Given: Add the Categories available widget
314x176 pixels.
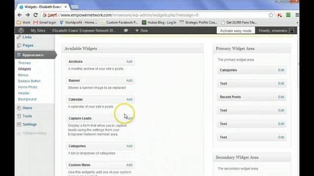Looking at the screenshot, I should click(x=129, y=146).
